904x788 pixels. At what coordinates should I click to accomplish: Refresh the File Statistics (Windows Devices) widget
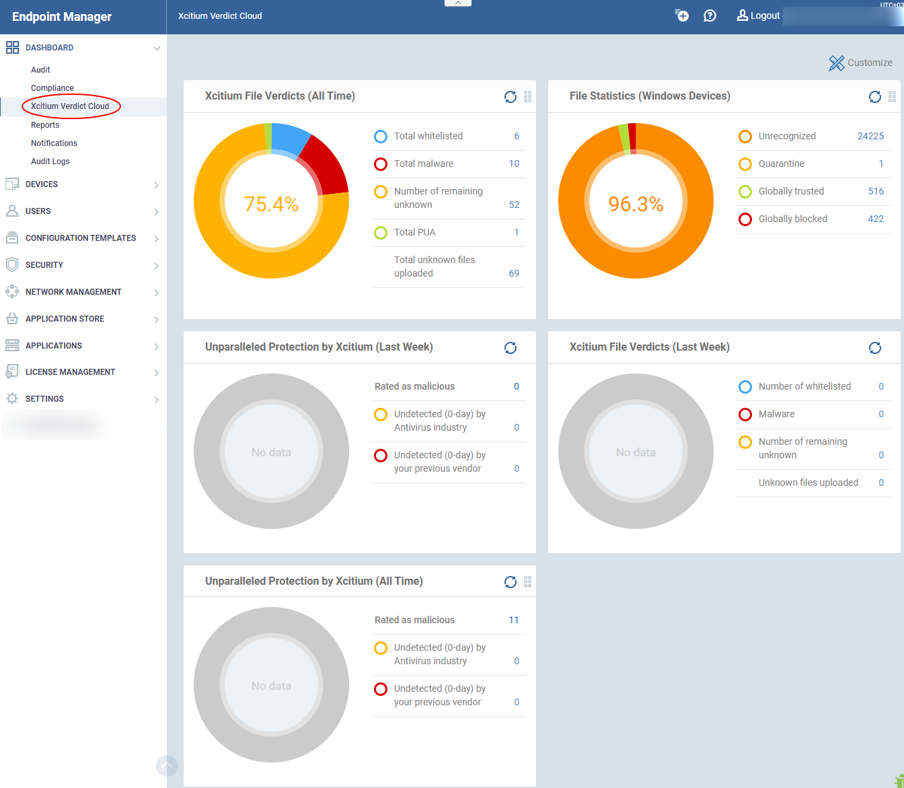[x=875, y=97]
